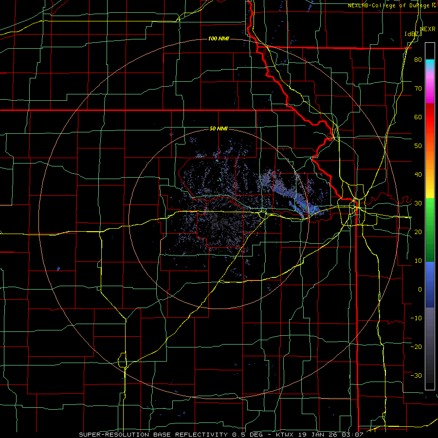Click the 20 value on dBZ scale

click(418, 232)
